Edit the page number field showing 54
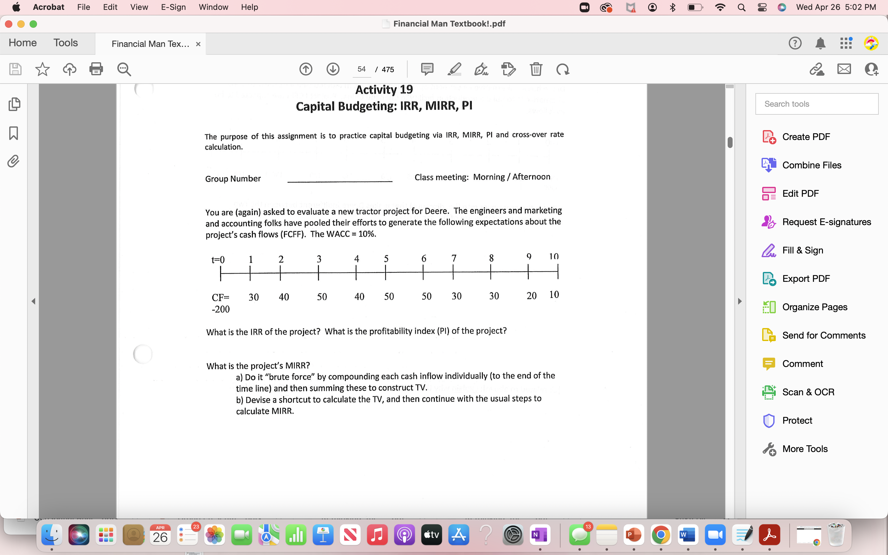 pyautogui.click(x=361, y=69)
